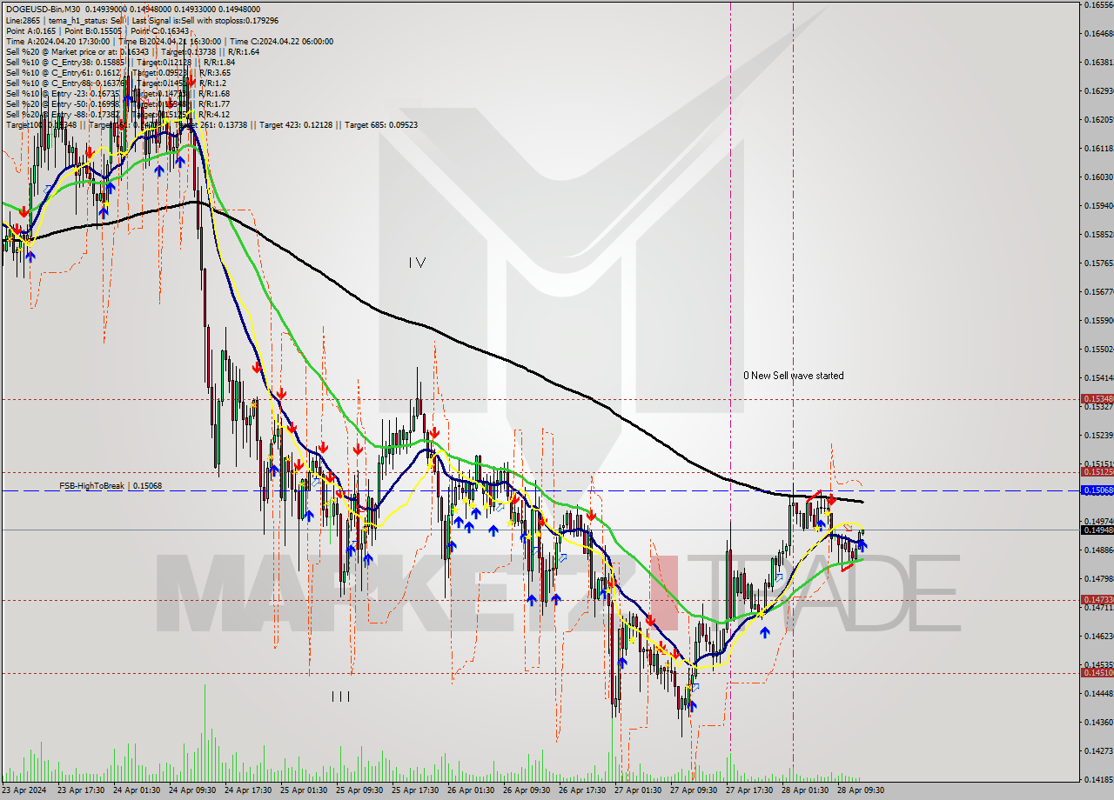Screen dimensions: 1114x800
Task: Click the '23 Apr 2024' date on time axis
Action: (x=25, y=790)
